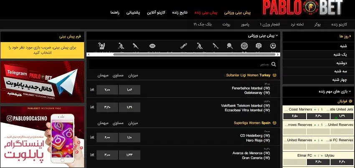Click sports bar scrollbar right arrow

pyautogui.click(x=279, y=55)
